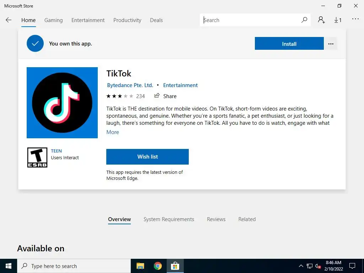Add app with Wish list button
This screenshot has height=273, width=364.
(x=148, y=157)
